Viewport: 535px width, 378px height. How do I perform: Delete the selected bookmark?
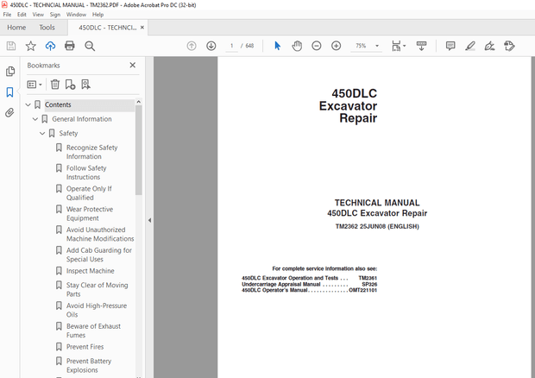[55, 85]
